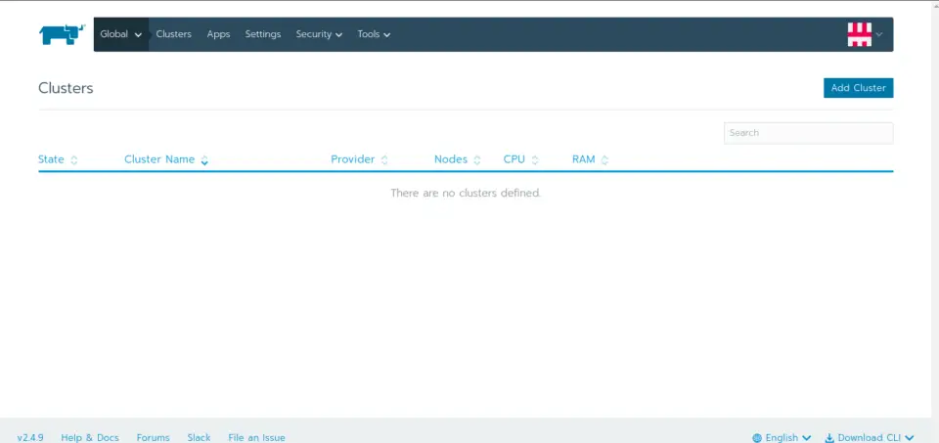Image resolution: width=939 pixels, height=443 pixels.
Task: Open Settings in the top navigation
Action: (262, 34)
